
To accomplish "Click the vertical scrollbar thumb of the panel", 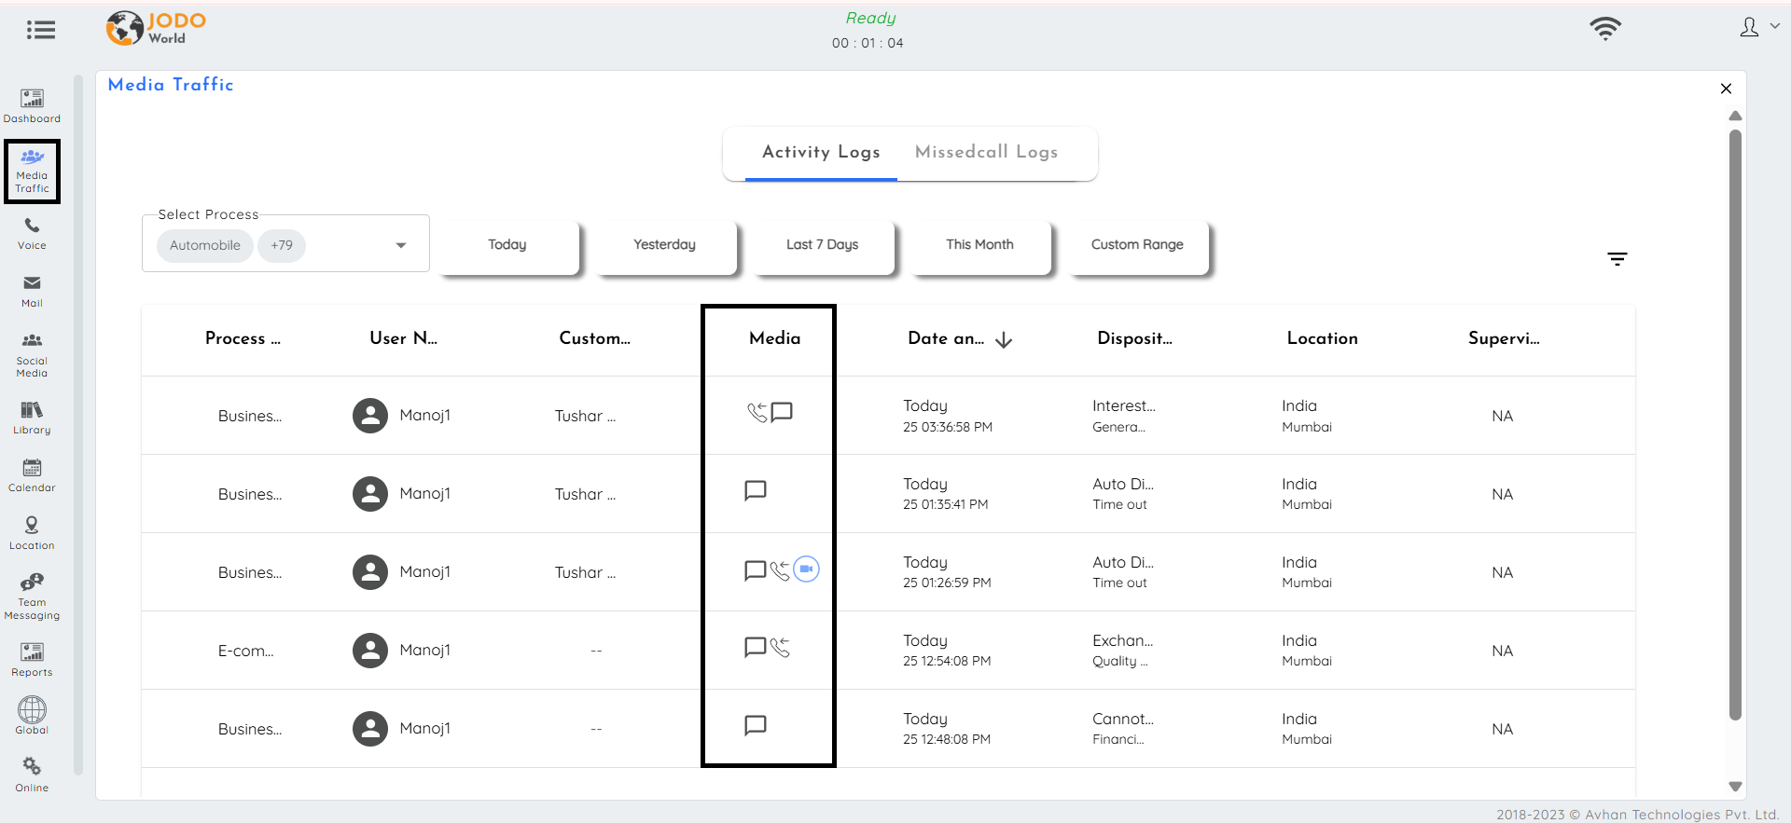I will tap(1735, 424).
